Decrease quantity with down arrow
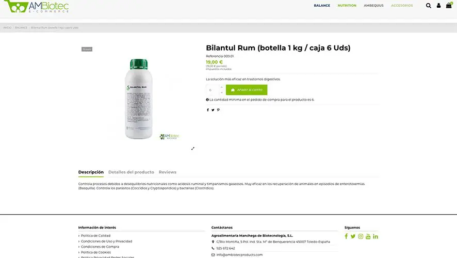Screen dimensions: 457x258 coord(222,92)
